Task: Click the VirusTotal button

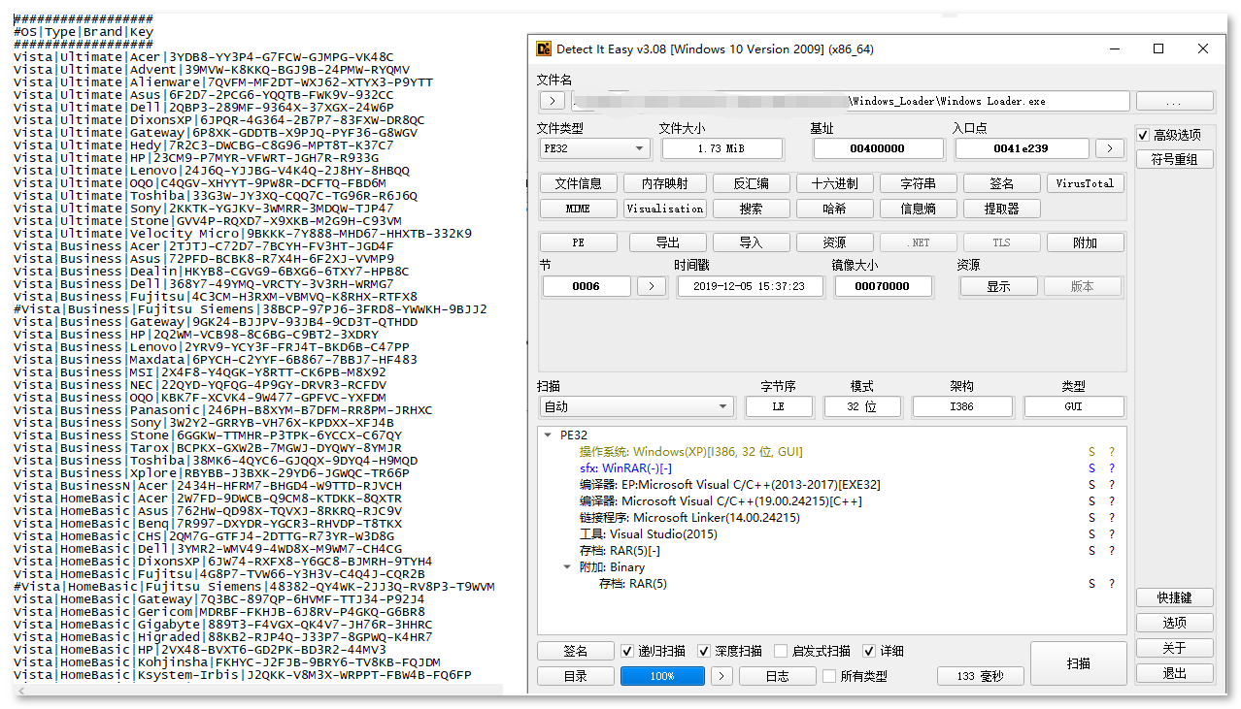Action: coord(1085,183)
